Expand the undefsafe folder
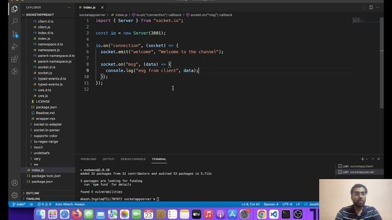This screenshot has height=220, width=392. 42,153
